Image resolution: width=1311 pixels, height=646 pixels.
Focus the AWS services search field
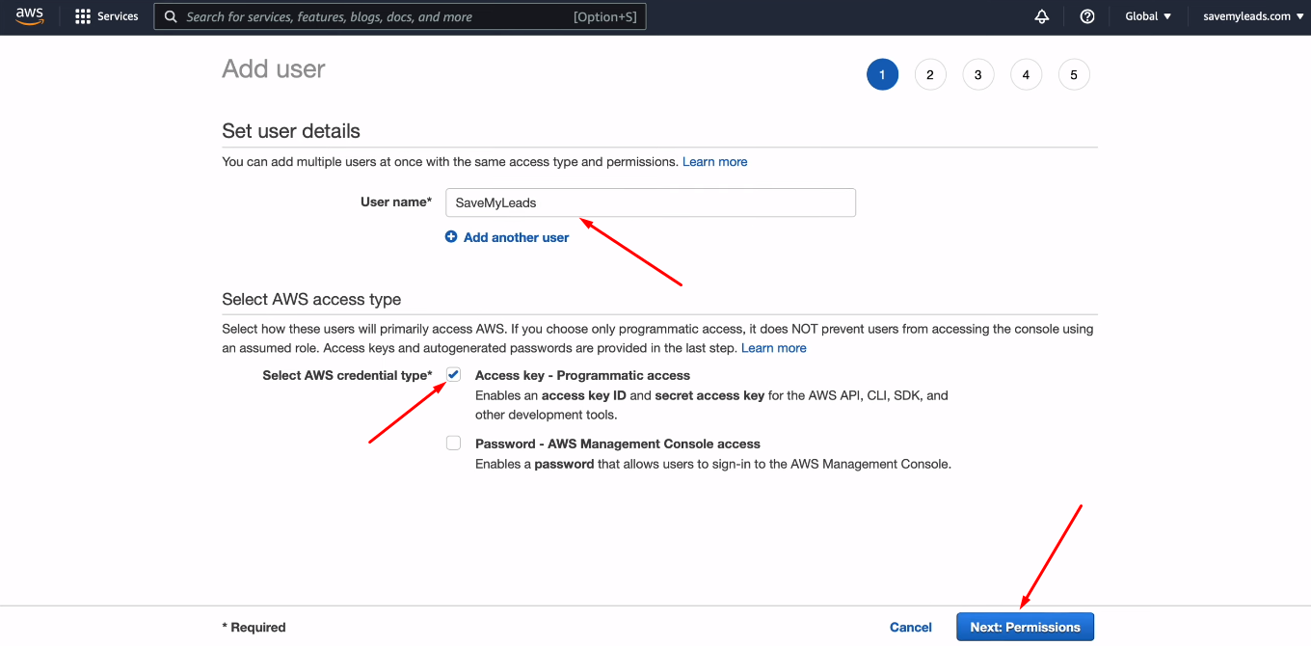(x=400, y=16)
